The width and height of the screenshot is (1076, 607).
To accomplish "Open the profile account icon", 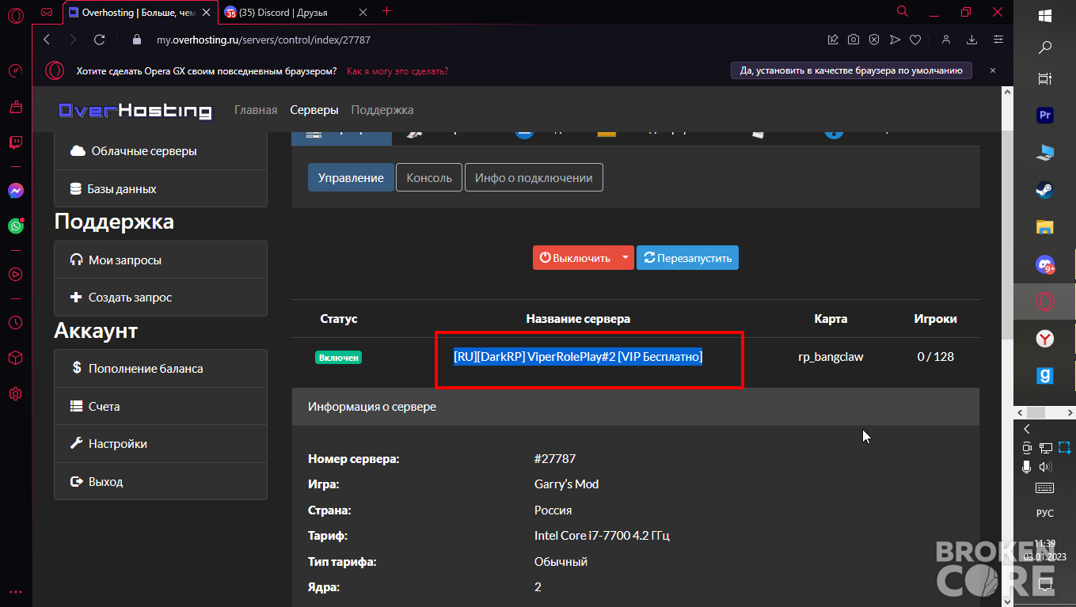I will click(x=946, y=40).
